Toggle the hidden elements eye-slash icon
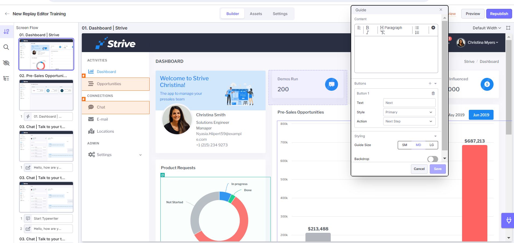The width and height of the screenshot is (514, 243). (x=6, y=63)
